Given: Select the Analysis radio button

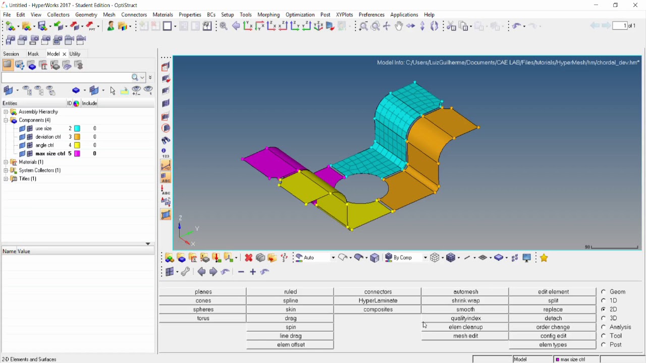Looking at the screenshot, I should [x=603, y=327].
